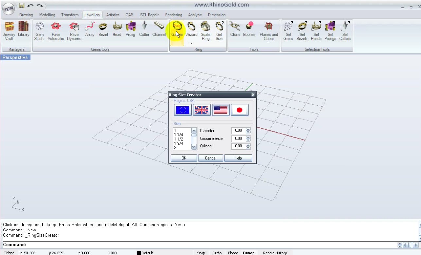Toggle Planar in the status bar
421x255 pixels.
233,253
